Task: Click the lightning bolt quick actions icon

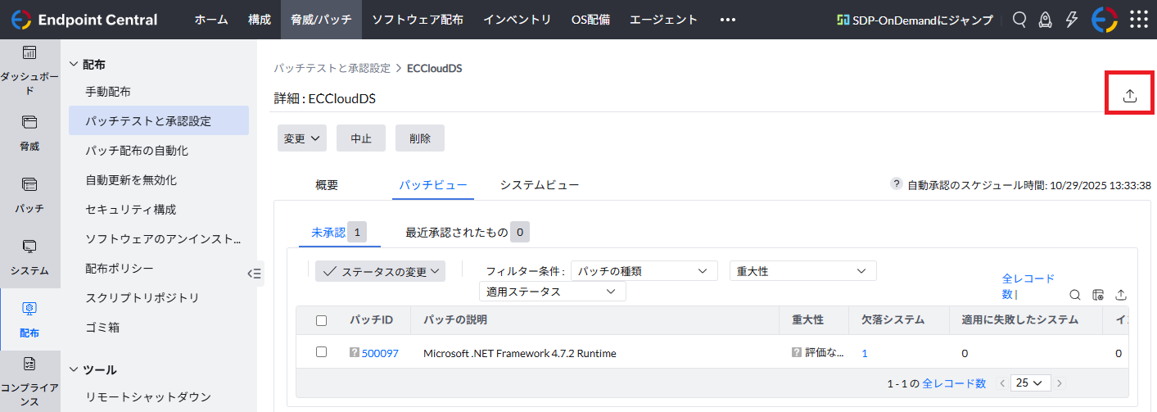Action: click(x=1071, y=20)
